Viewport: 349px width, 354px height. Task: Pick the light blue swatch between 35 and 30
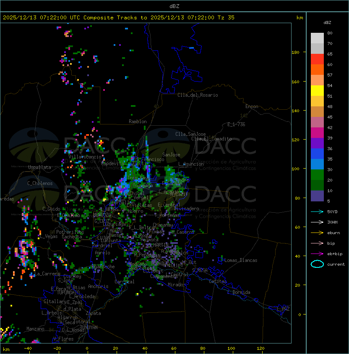317,164
